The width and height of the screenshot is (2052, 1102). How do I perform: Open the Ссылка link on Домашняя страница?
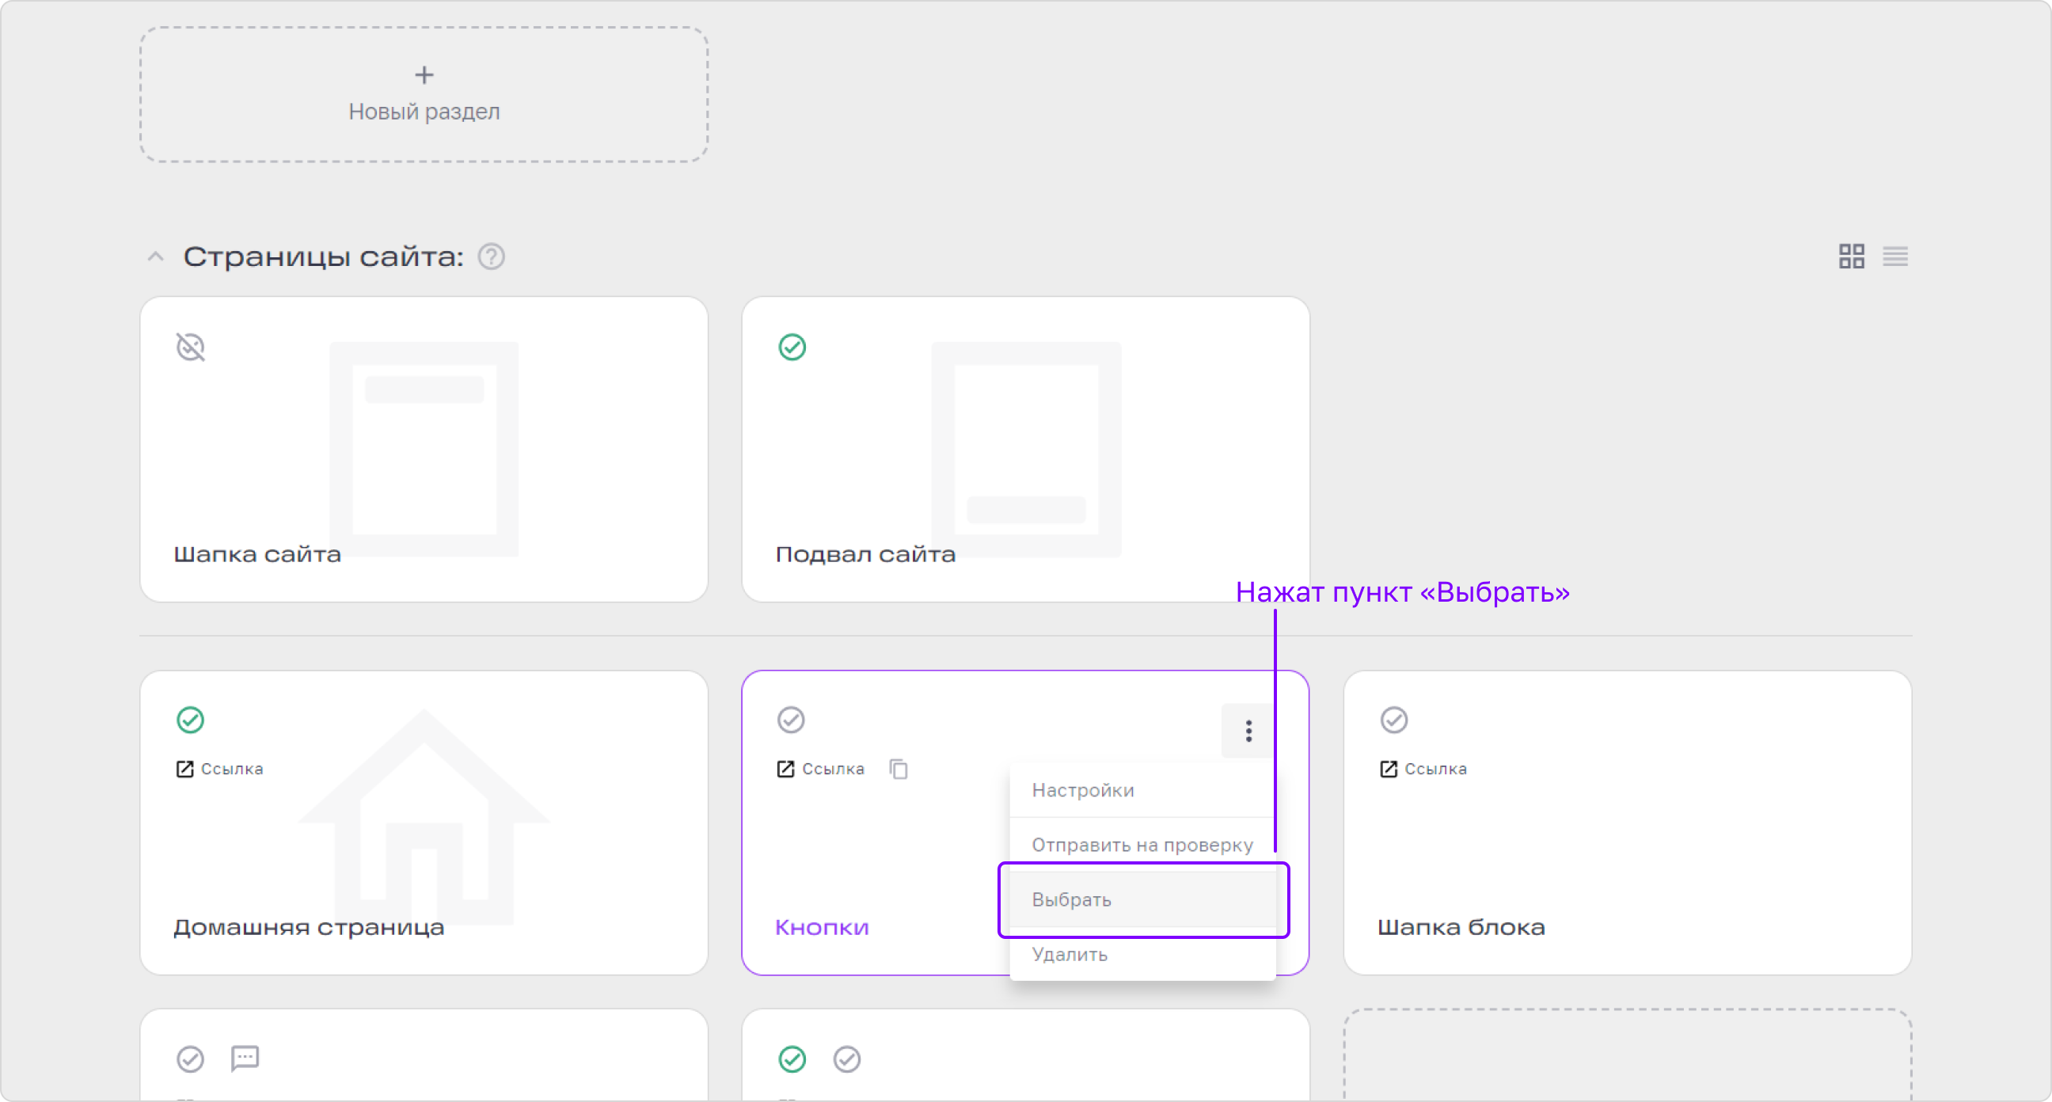click(219, 769)
